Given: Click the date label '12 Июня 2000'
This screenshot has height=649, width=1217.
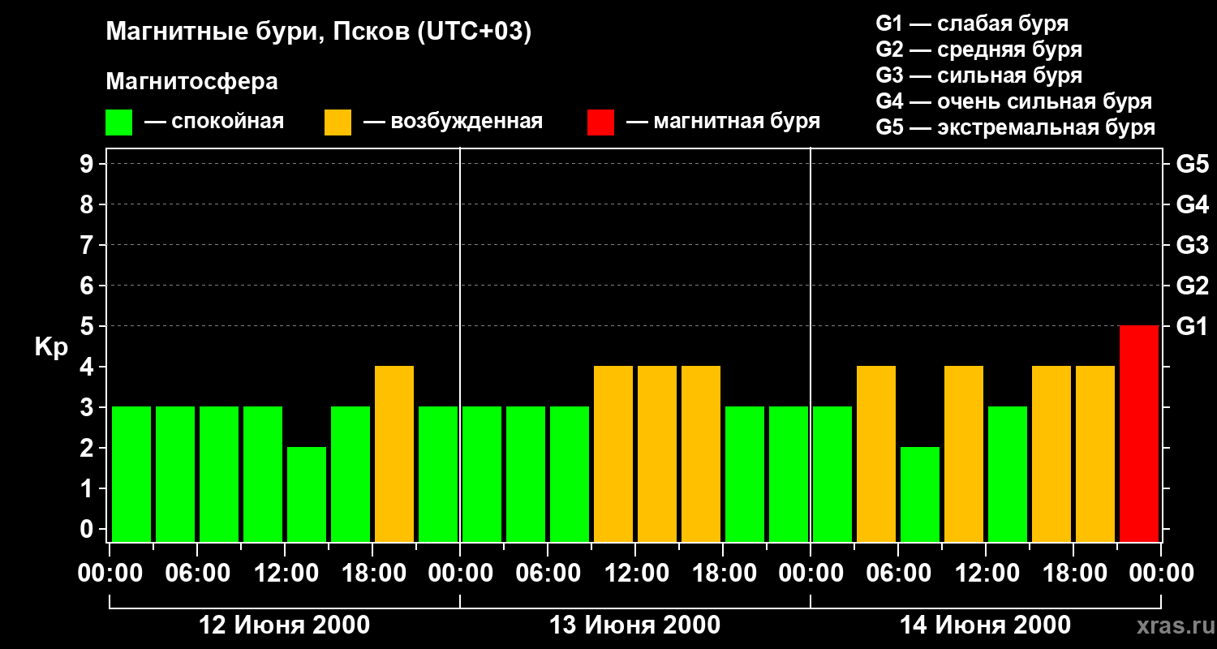Looking at the screenshot, I should (x=284, y=625).
